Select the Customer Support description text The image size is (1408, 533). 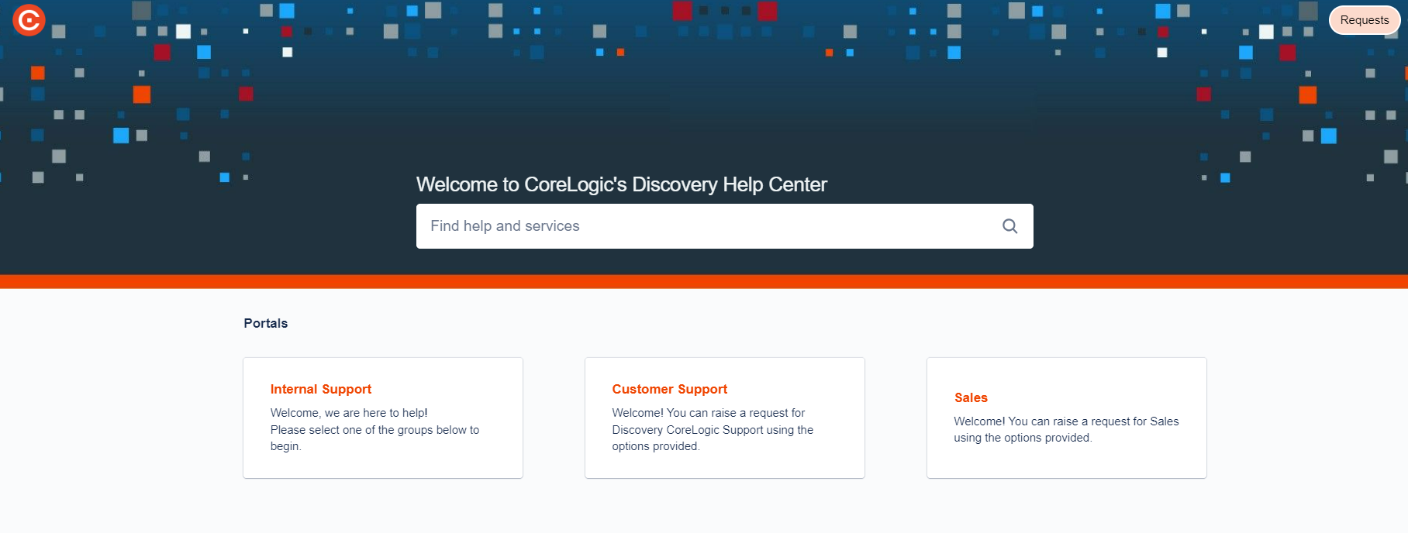[x=713, y=429]
